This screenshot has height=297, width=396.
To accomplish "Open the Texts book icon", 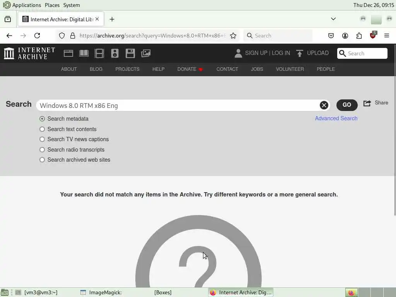I will point(84,53).
